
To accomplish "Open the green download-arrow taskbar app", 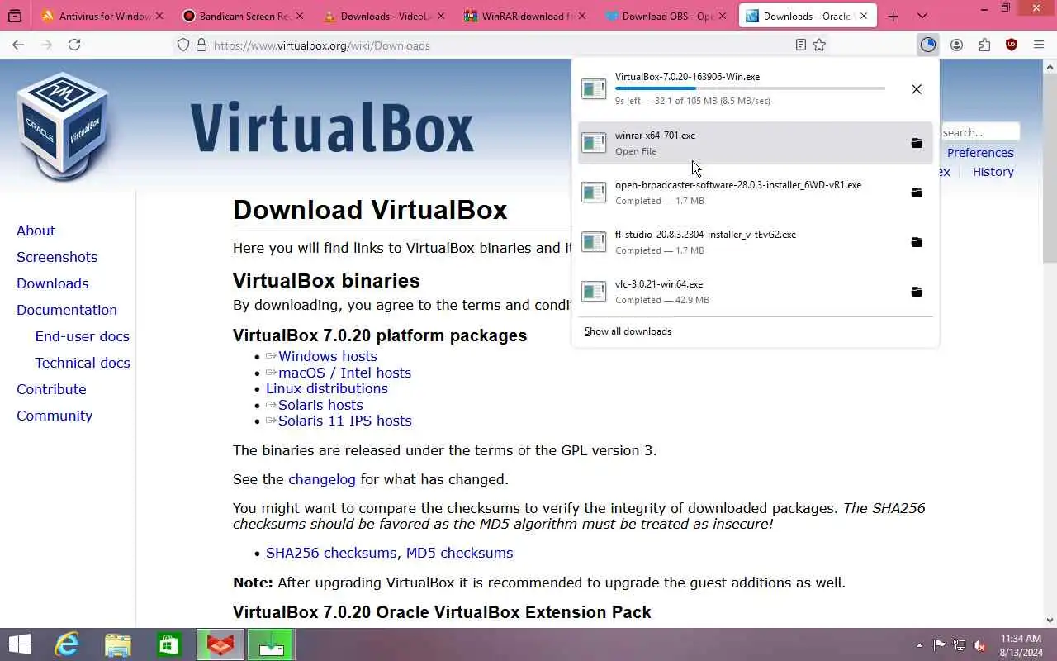I will 270,644.
